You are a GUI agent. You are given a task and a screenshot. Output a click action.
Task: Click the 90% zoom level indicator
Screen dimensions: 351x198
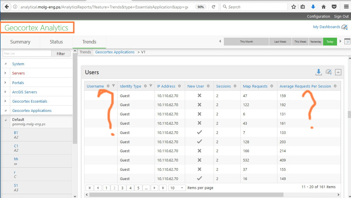(x=201, y=7)
